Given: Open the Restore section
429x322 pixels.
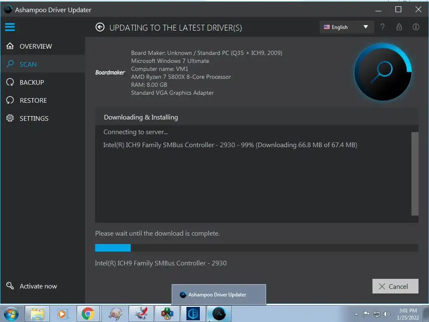Looking at the screenshot, I should pyautogui.click(x=43, y=100).
